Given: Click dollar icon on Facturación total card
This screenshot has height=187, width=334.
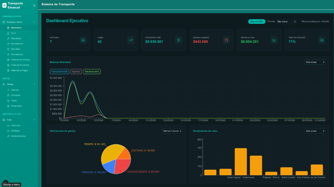Looking at the screenshot, I should 178,40.
